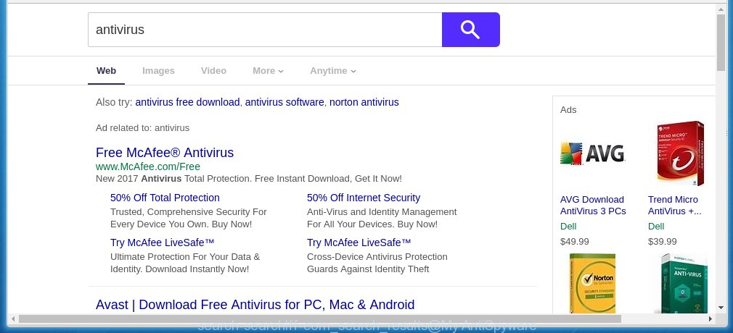Open right 'Try McAfee LiveSafe' link under Internet Security
The width and height of the screenshot is (733, 333).
(x=359, y=243)
